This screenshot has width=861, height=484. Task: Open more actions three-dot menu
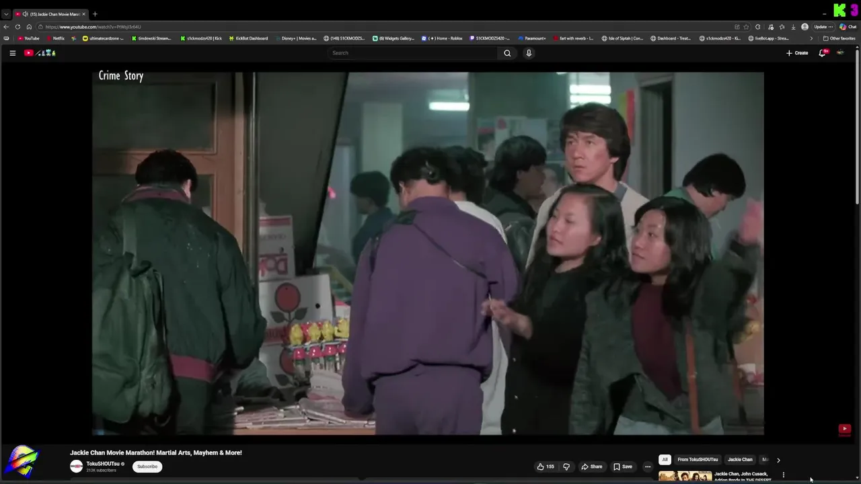pos(648,467)
